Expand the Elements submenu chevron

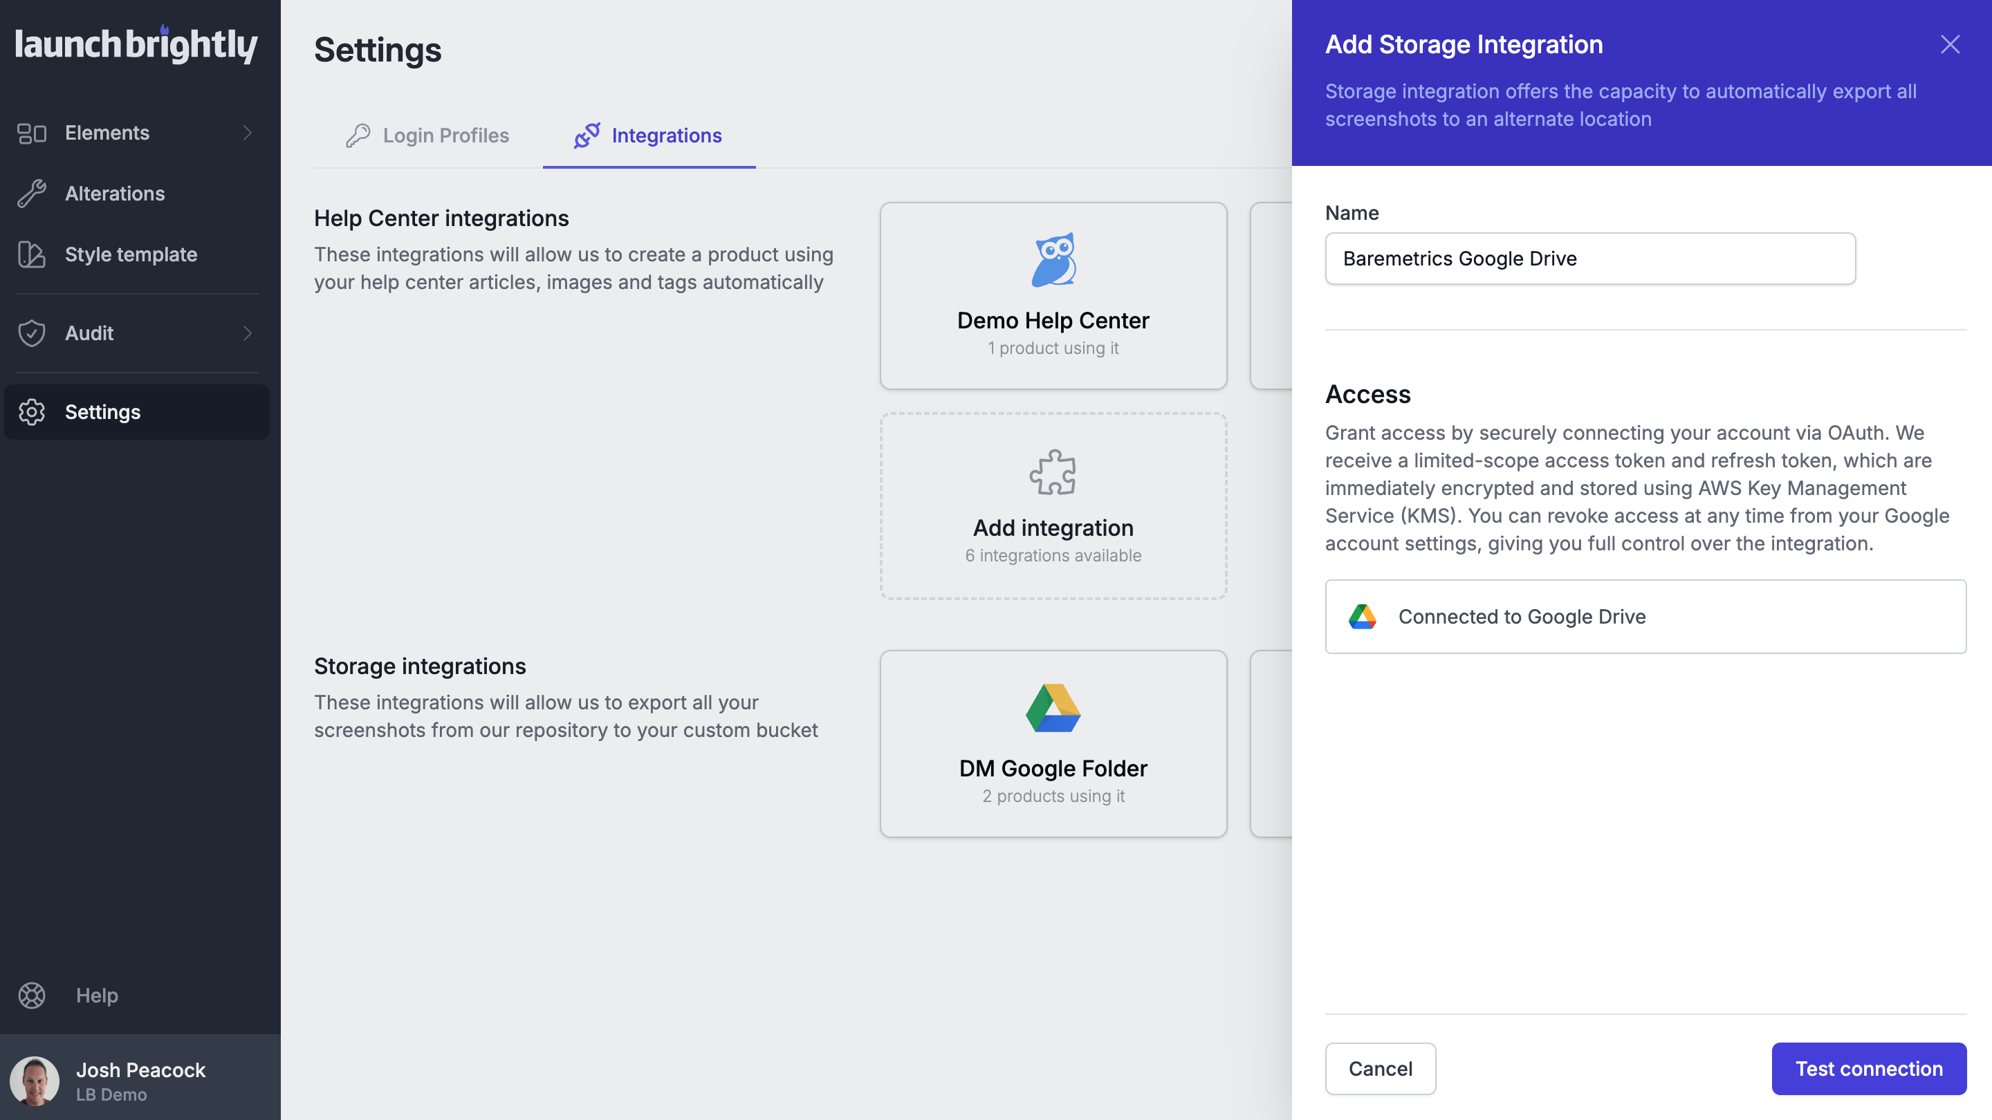(248, 133)
